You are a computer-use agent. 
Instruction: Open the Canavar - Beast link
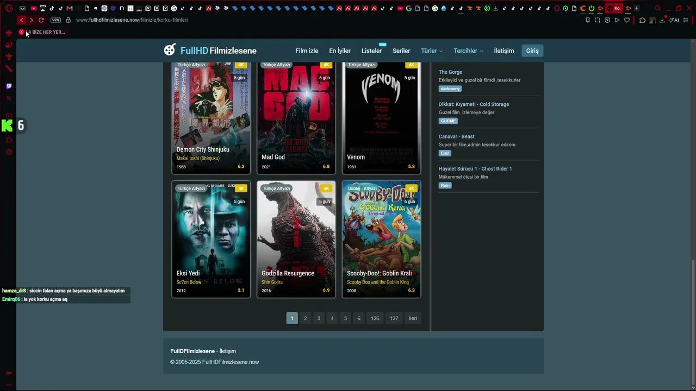coord(456,136)
